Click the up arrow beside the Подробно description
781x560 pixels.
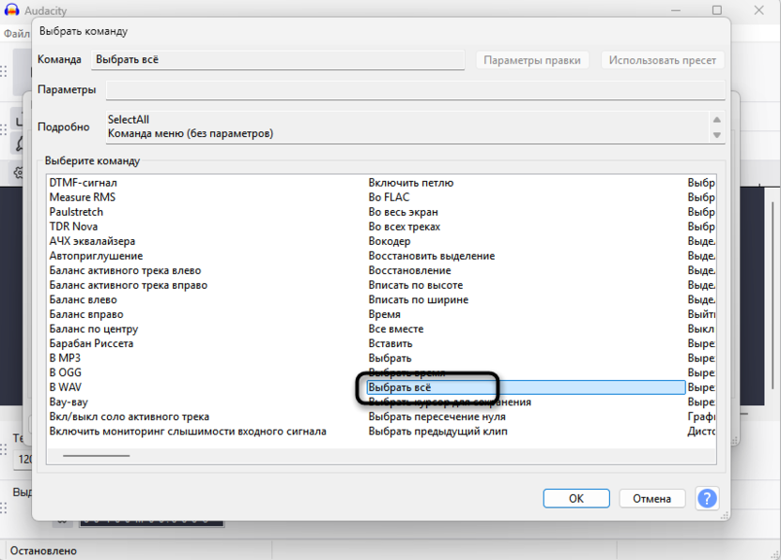(716, 118)
